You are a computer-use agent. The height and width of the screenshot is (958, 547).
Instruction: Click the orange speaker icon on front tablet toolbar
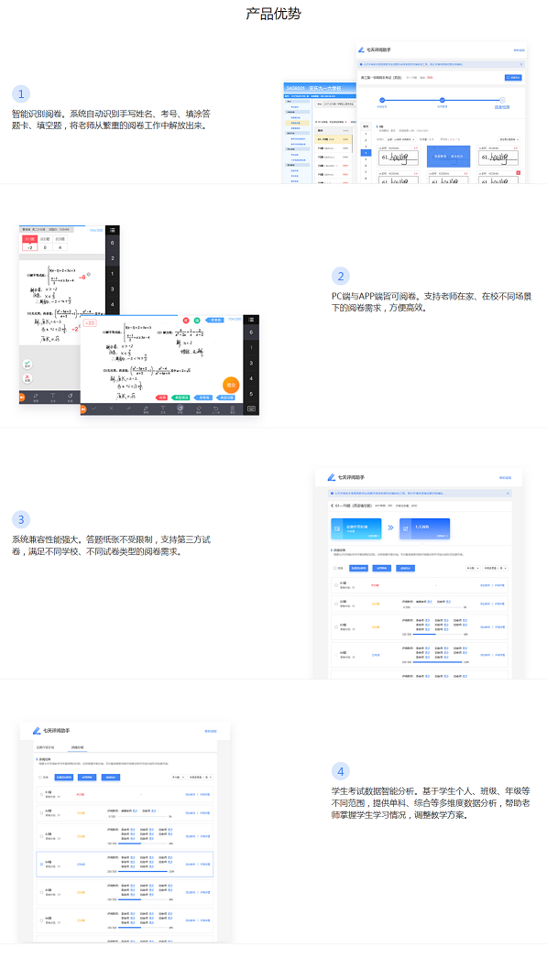point(83,408)
